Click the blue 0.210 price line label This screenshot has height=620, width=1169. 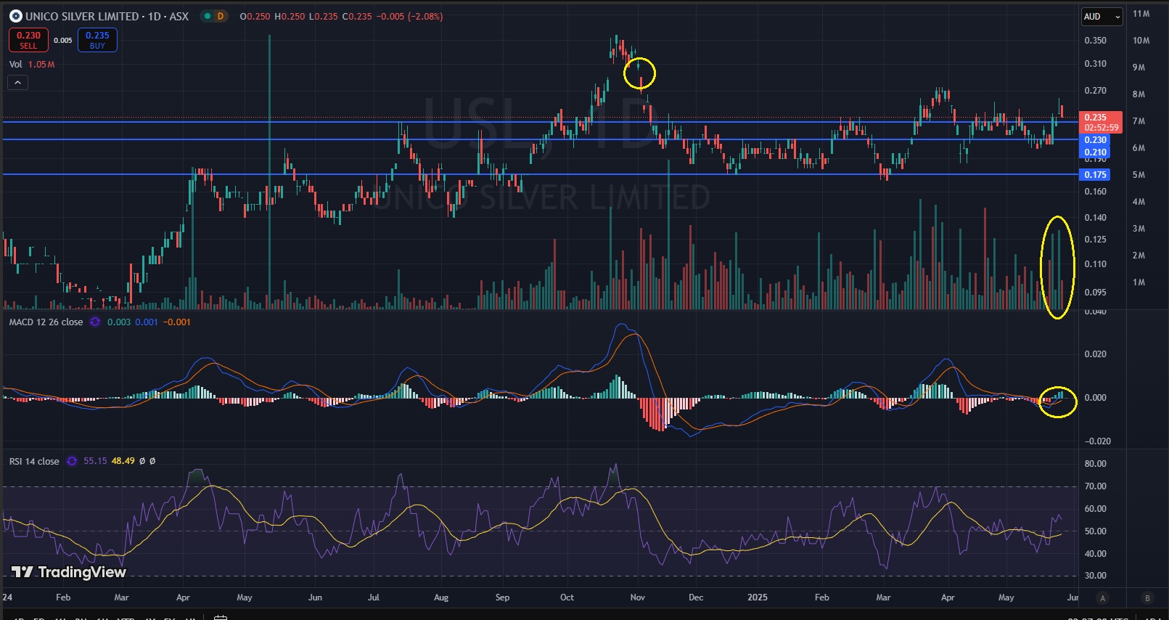[x=1095, y=152]
